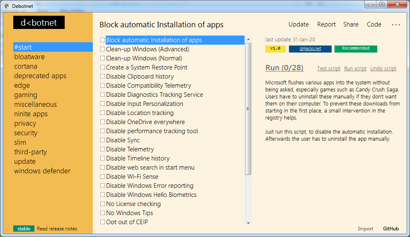This screenshot has width=410, height=237.
Task: Tick Disable Location tracking checkbox
Action: click(102, 113)
